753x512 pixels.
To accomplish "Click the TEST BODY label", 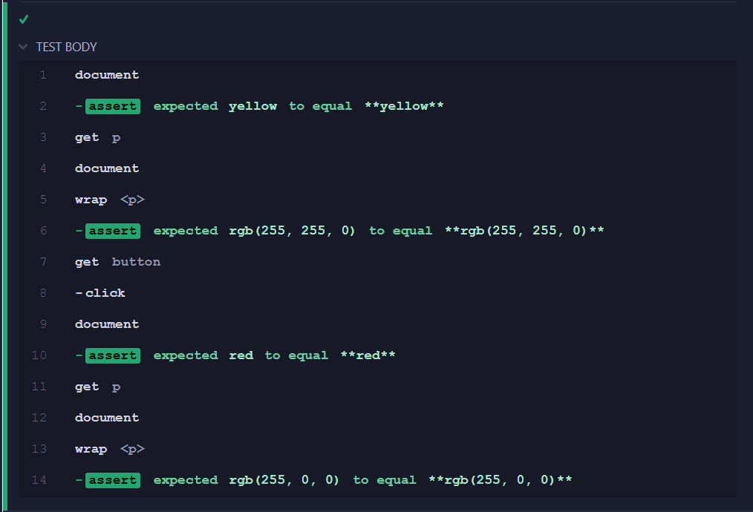I will point(66,47).
